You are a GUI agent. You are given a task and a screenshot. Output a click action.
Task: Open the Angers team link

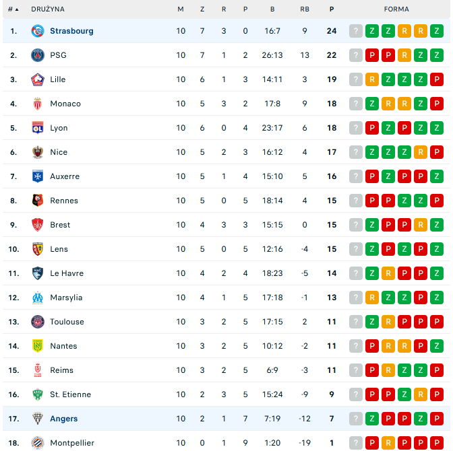point(64,419)
